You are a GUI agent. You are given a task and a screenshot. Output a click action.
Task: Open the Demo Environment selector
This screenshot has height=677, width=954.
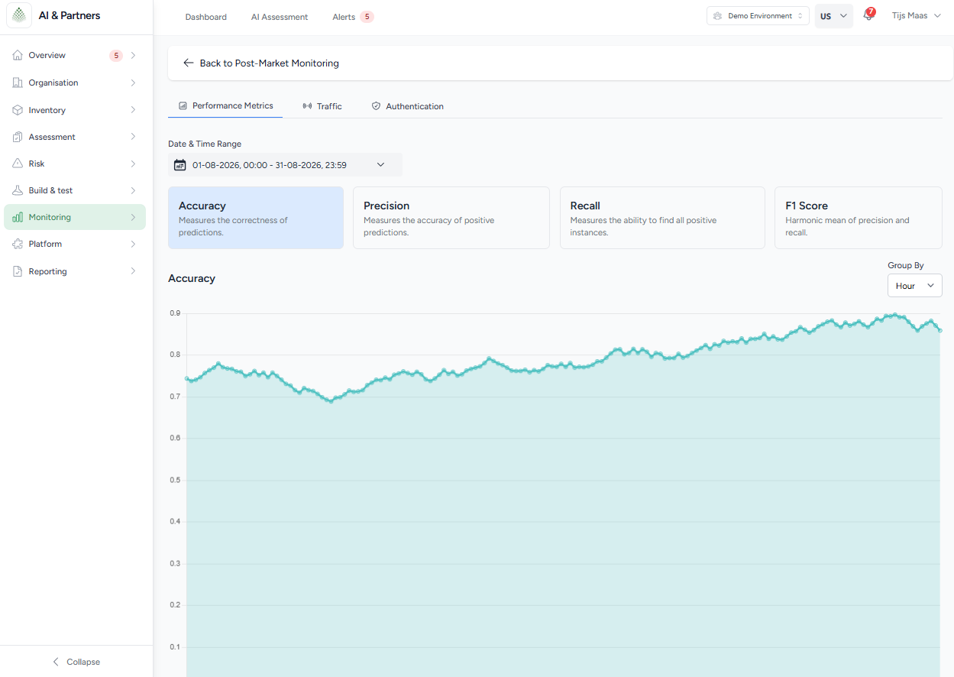pos(758,16)
